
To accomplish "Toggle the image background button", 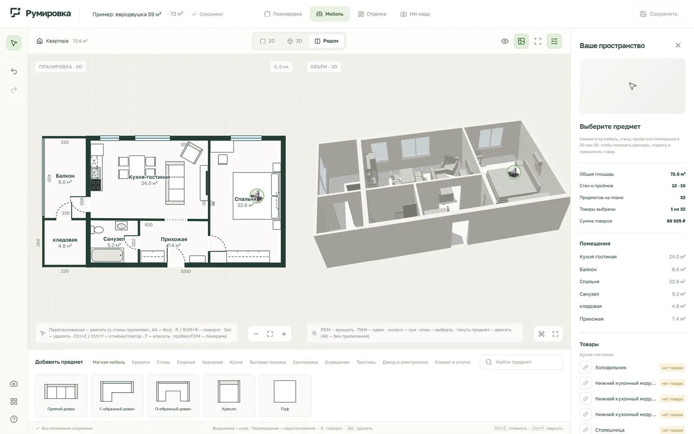I will coord(521,41).
